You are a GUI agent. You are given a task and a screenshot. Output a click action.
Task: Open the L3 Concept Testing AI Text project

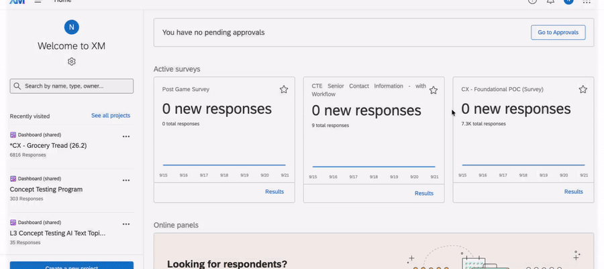(x=58, y=234)
